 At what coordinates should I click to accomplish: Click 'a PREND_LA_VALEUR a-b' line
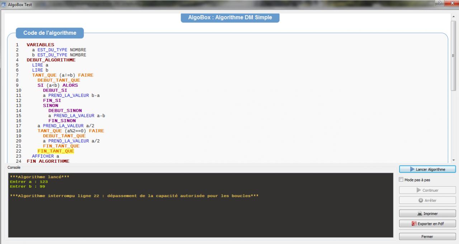pos(77,116)
